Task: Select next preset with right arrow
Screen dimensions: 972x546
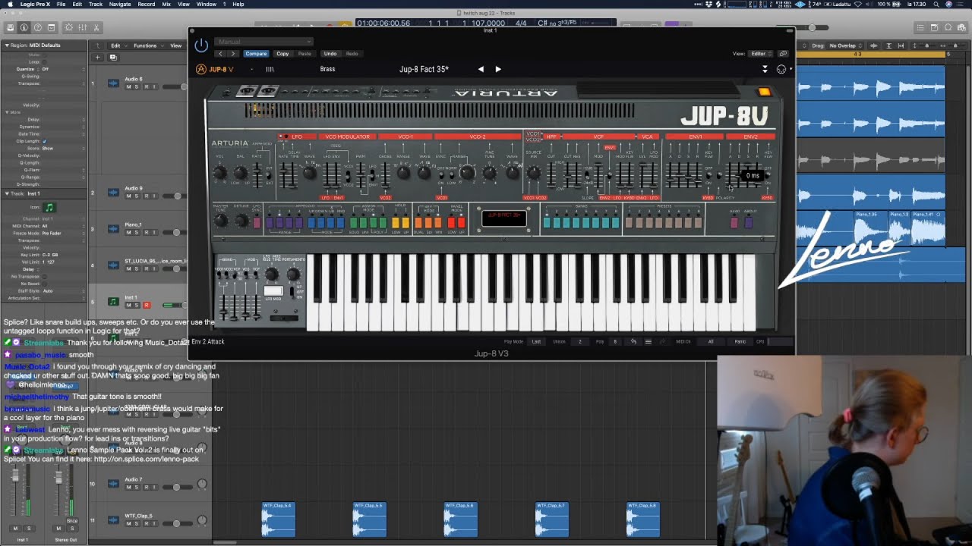Action: pyautogui.click(x=498, y=69)
